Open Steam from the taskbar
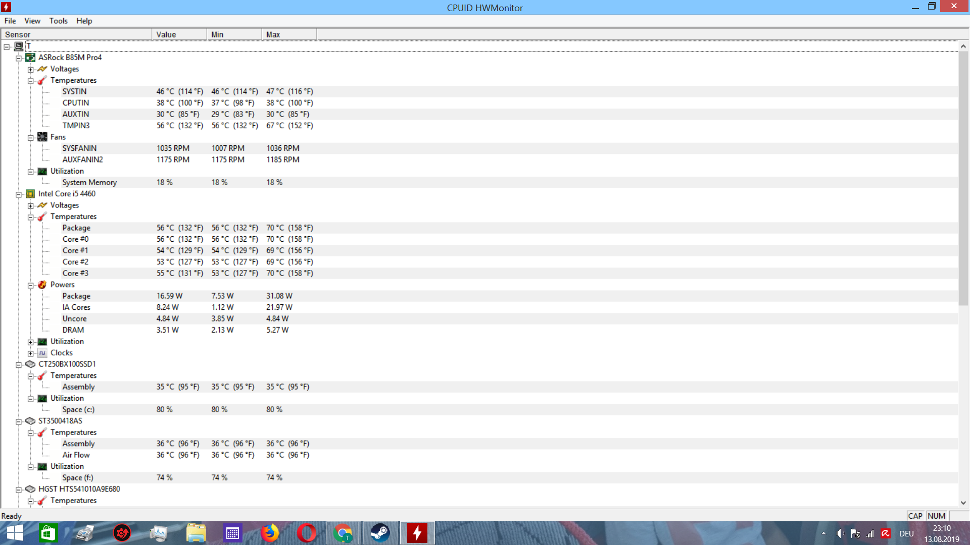Image resolution: width=970 pixels, height=545 pixels. [x=380, y=533]
